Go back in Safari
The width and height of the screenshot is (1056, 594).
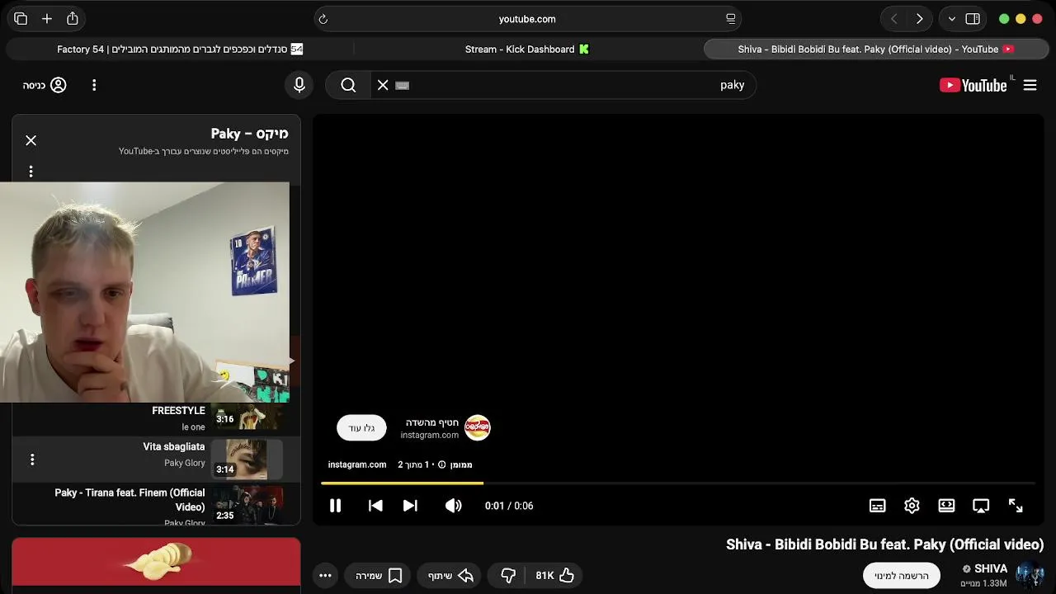(x=893, y=19)
